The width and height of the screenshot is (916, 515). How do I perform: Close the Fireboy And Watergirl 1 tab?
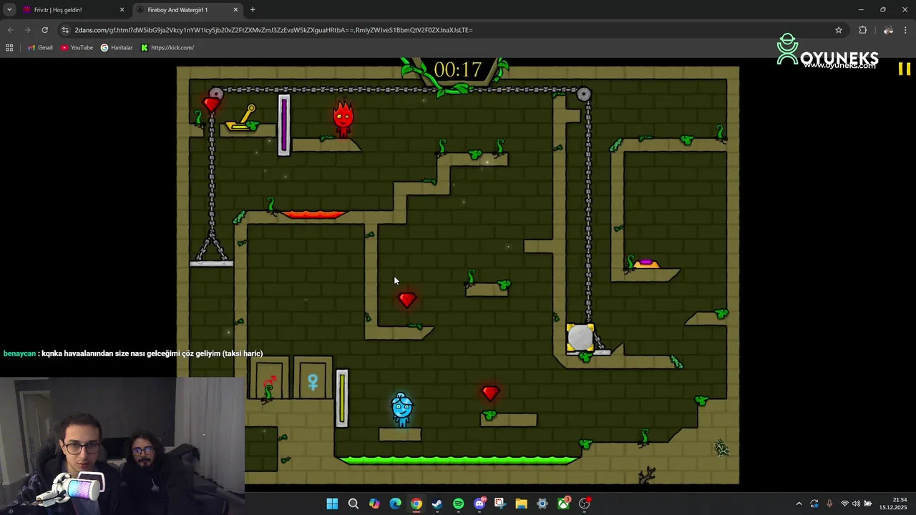[235, 10]
